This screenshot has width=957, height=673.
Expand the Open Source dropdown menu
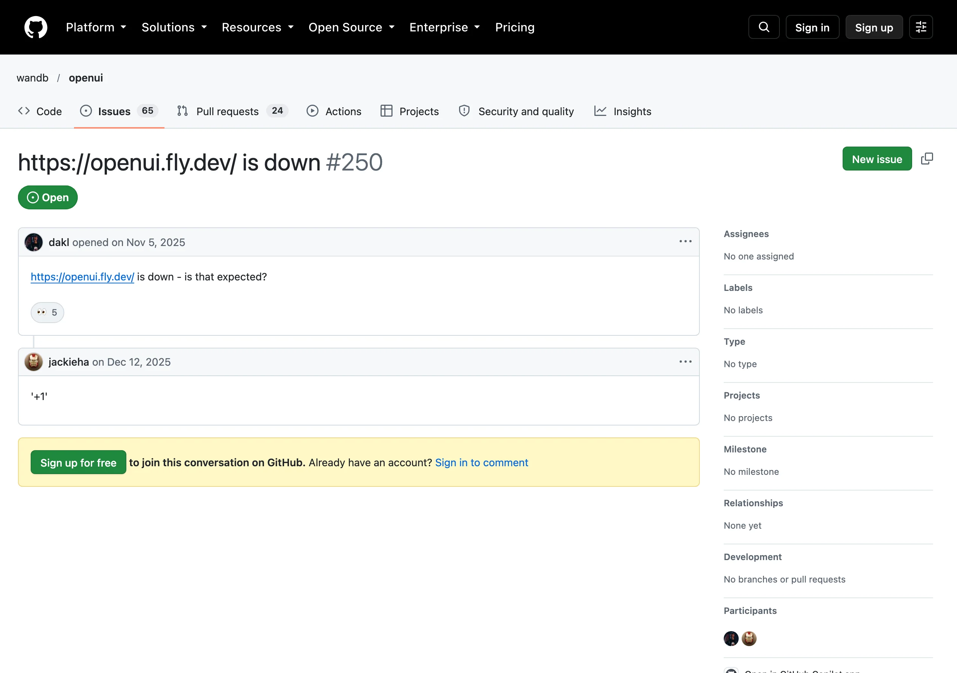351,27
